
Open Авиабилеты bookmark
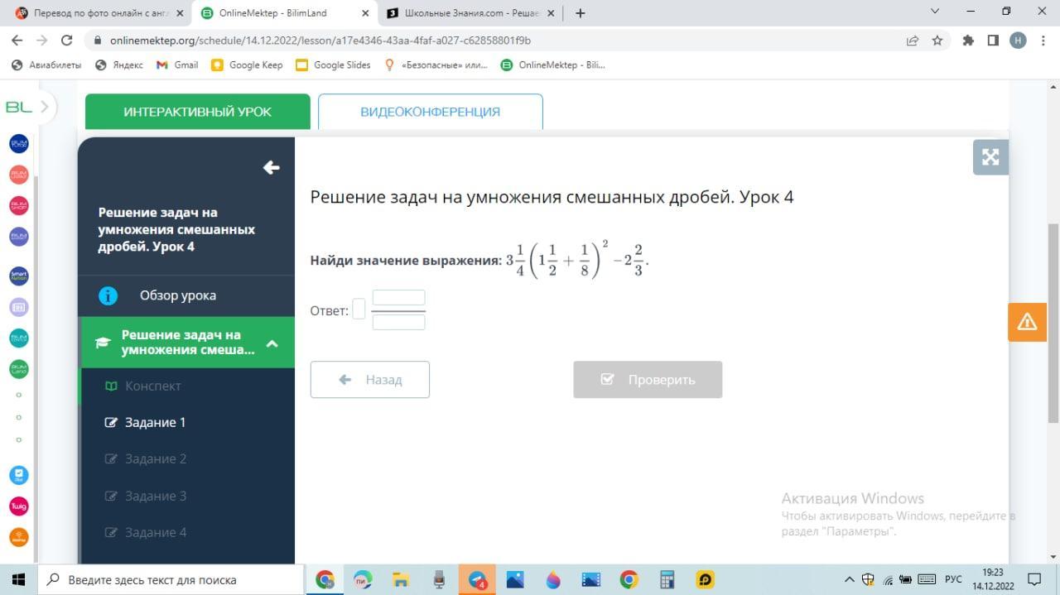[x=46, y=65]
